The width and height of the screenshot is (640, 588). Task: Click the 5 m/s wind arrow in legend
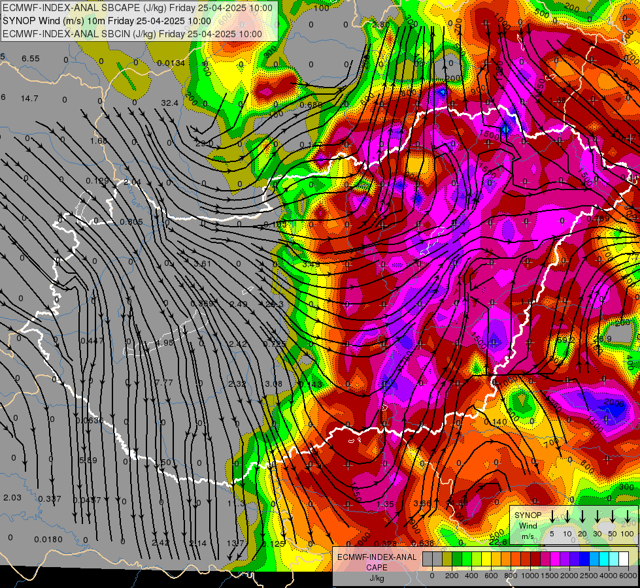click(x=552, y=517)
